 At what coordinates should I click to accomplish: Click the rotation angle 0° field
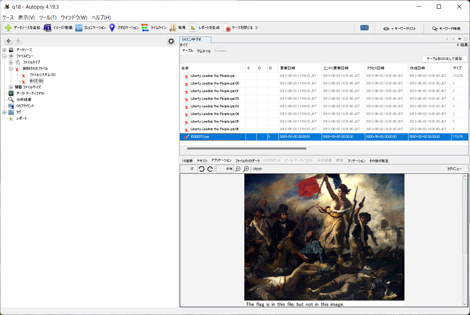[189, 169]
